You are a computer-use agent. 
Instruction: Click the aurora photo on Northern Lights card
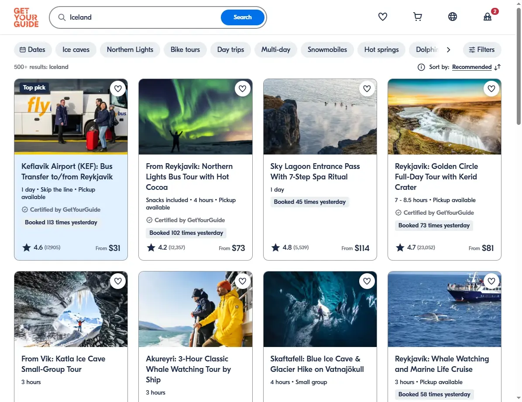[x=196, y=117]
